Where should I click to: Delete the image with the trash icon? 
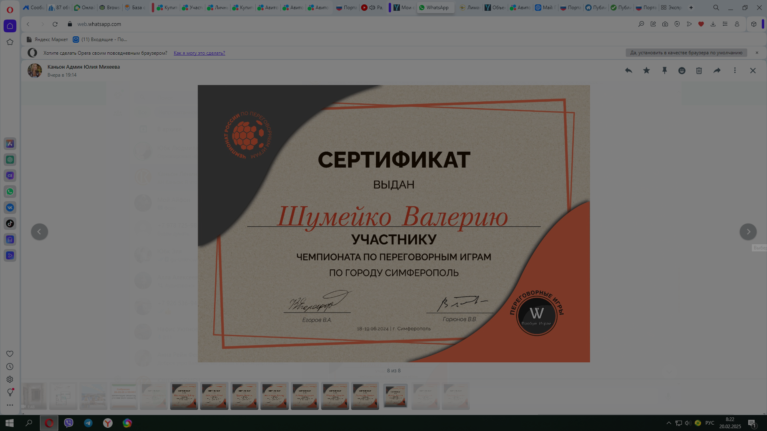[x=699, y=71]
